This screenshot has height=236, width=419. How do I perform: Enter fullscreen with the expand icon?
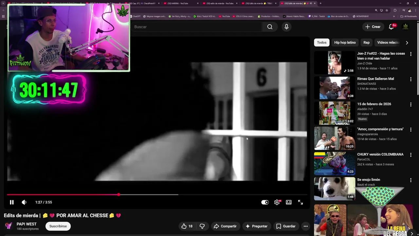(301, 202)
